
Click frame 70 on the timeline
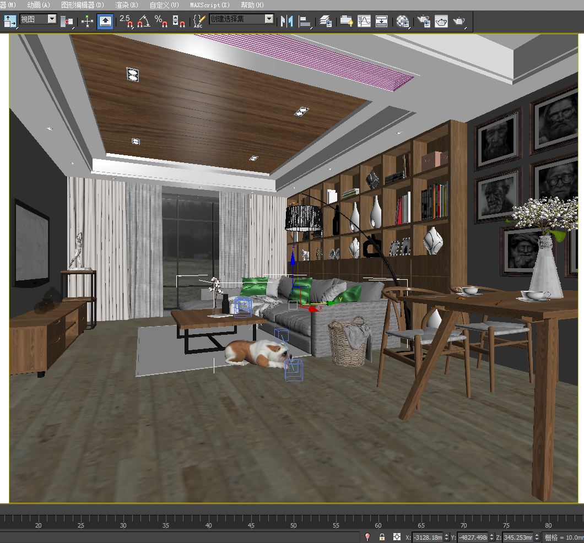click(x=464, y=525)
